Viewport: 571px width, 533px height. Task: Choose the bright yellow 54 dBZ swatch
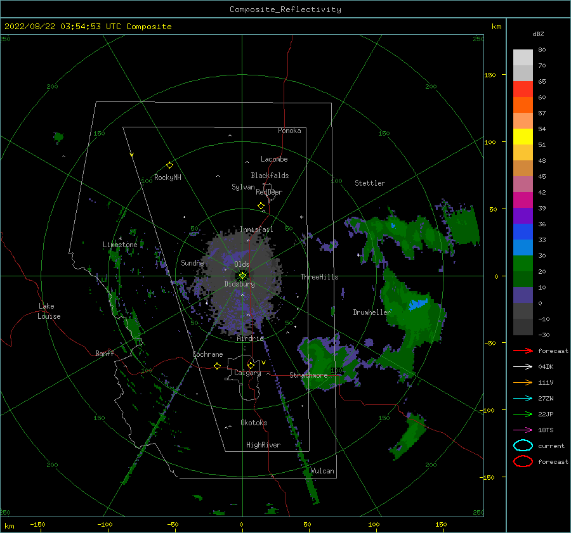point(523,137)
